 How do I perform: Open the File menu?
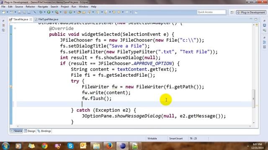click(3, 7)
